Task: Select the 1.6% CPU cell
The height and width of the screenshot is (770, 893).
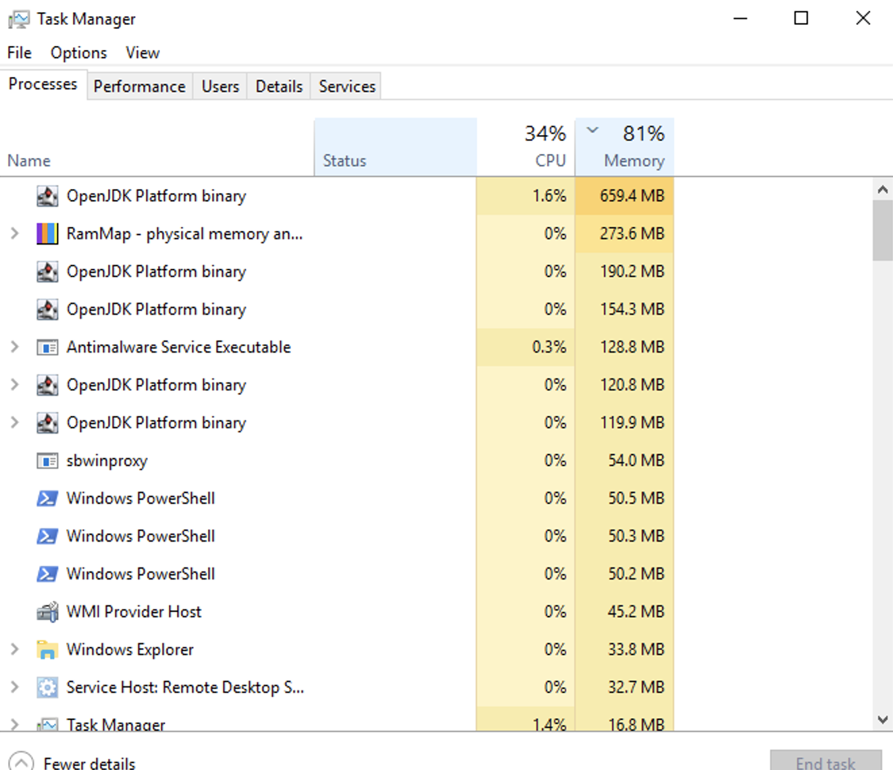Action: [x=526, y=196]
